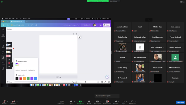186x105 pixels.
Task: Click the + Add page button
Action: pyautogui.click(x=58, y=77)
